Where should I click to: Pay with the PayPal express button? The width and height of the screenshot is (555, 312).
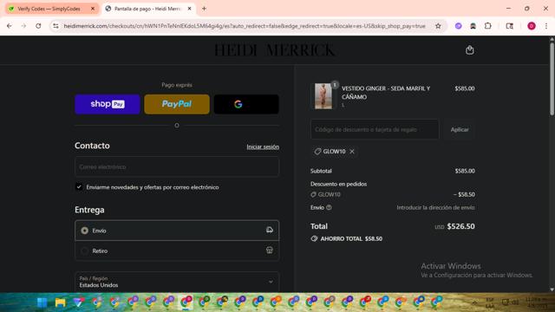point(177,104)
